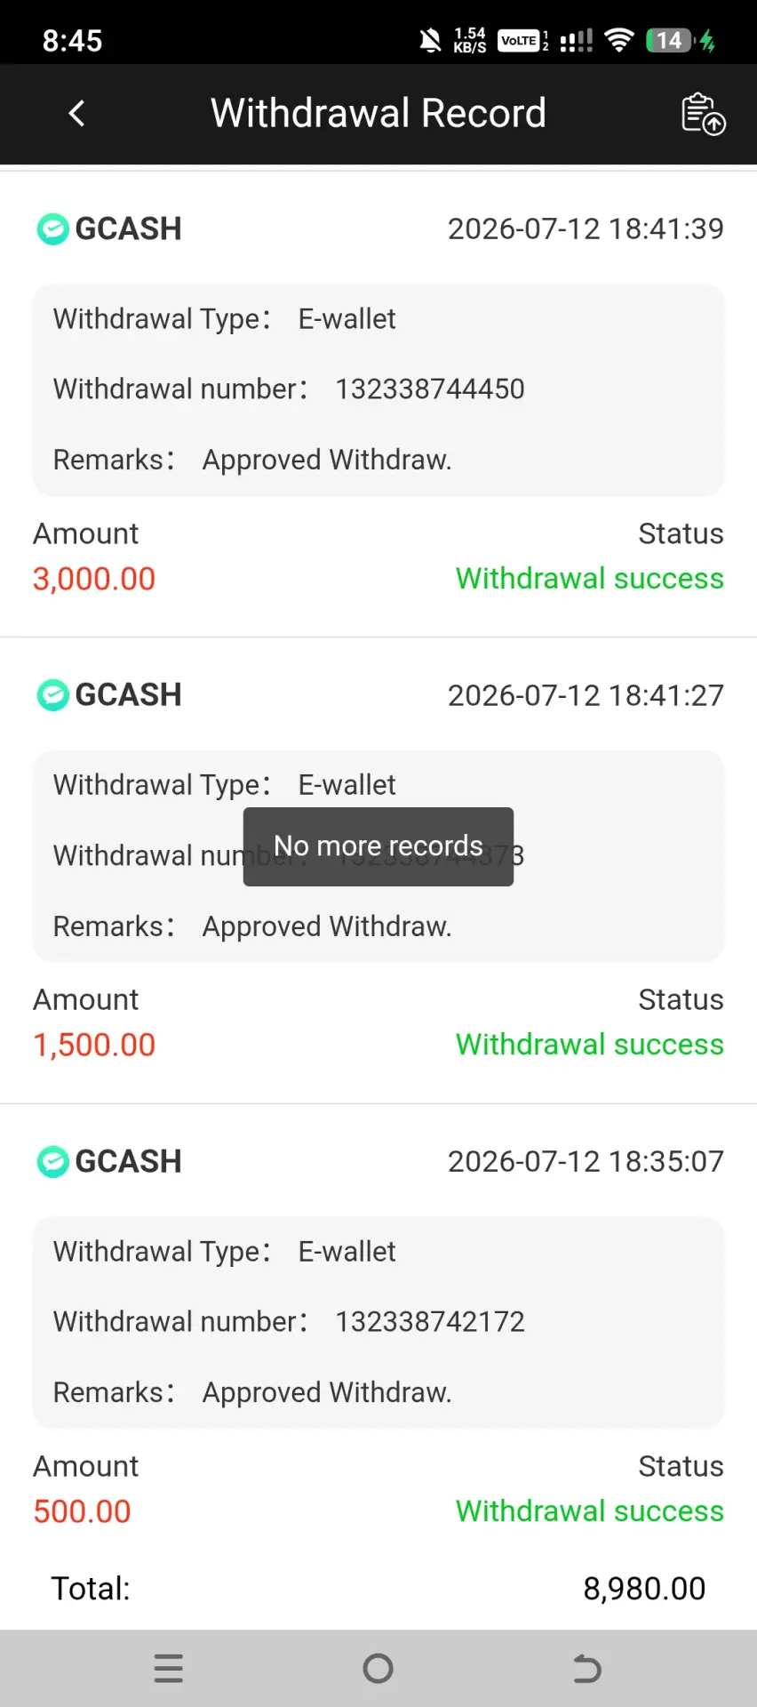
Task: Tap Android home circle button
Action: [378, 1669]
